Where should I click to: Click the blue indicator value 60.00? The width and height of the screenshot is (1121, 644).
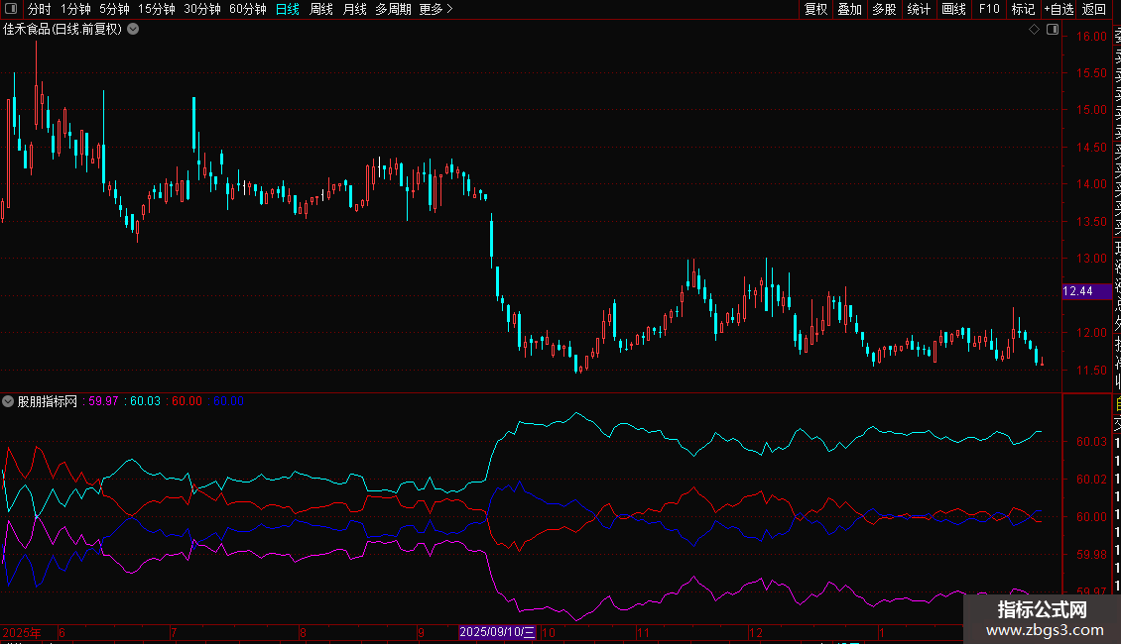point(228,401)
